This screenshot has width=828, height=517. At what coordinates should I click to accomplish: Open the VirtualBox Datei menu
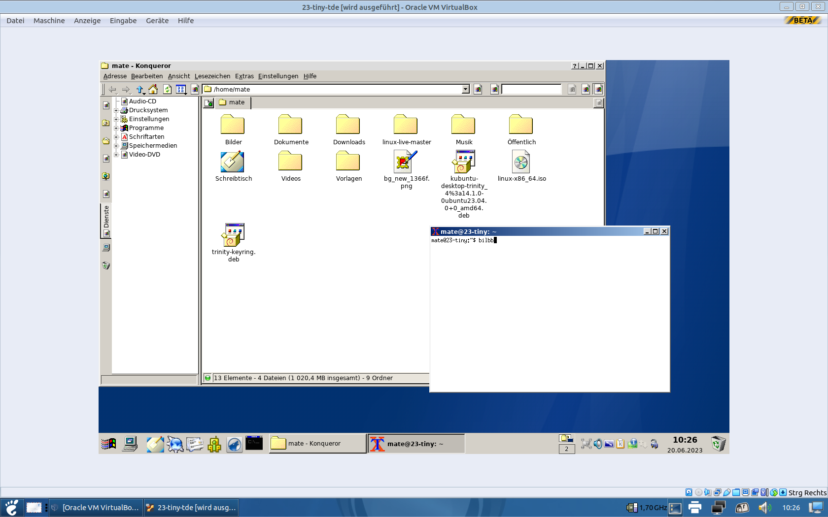pos(15,21)
